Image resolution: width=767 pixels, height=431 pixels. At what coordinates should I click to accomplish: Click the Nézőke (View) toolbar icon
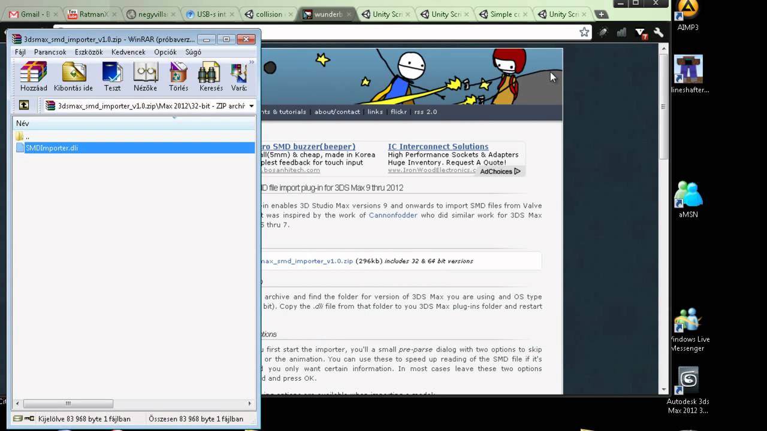[145, 76]
